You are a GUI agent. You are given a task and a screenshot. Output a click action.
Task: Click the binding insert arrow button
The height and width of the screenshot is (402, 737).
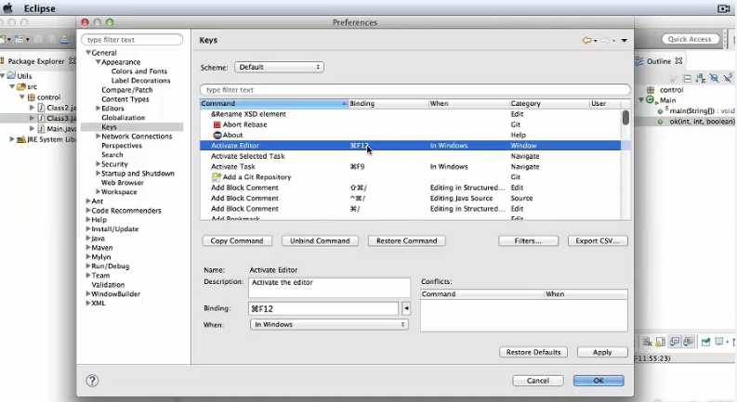[x=406, y=308]
